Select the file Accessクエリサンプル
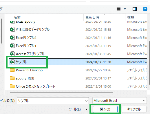 30,54
